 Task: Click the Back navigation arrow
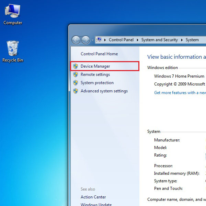(x=76, y=40)
